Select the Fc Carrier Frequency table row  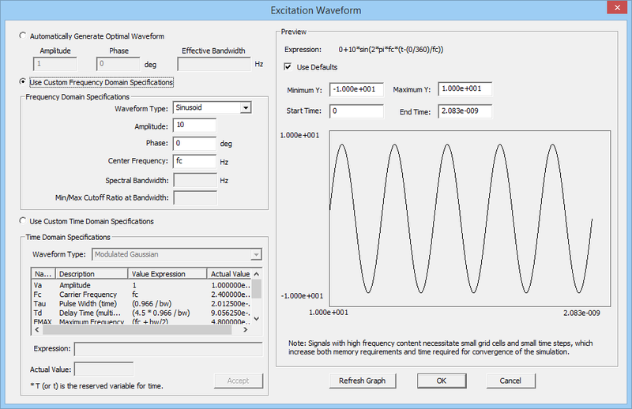click(x=118, y=293)
